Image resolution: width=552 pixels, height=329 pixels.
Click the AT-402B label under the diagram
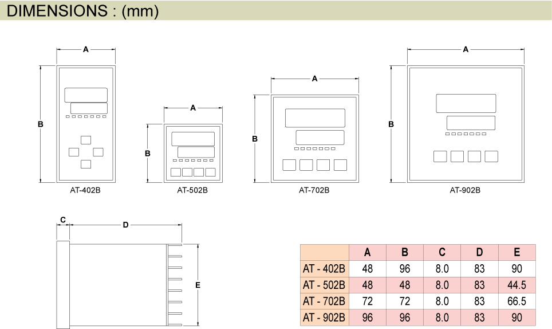pyautogui.click(x=85, y=190)
